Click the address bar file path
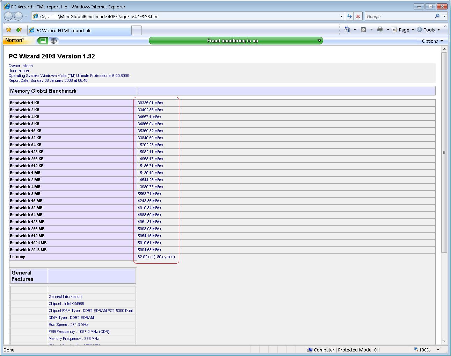 pyautogui.click(x=99, y=16)
